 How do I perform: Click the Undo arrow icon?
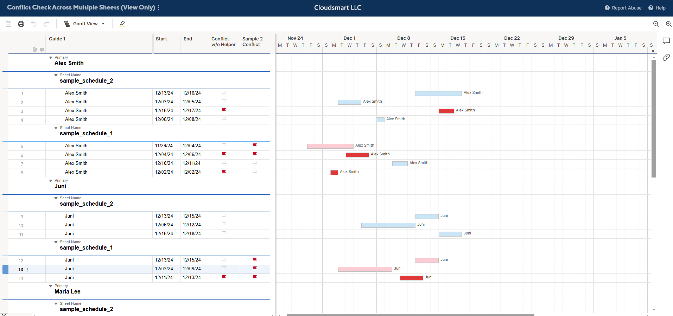[34, 24]
